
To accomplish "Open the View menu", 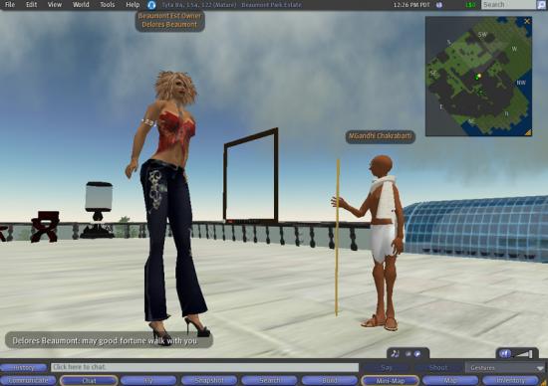I will coord(55,5).
